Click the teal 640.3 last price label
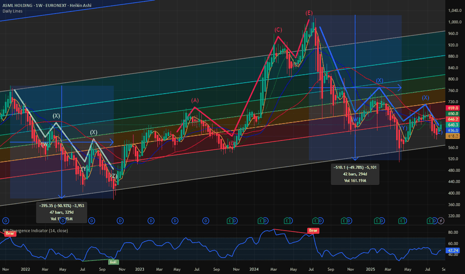Screen dimensions: 465x274 453,125
